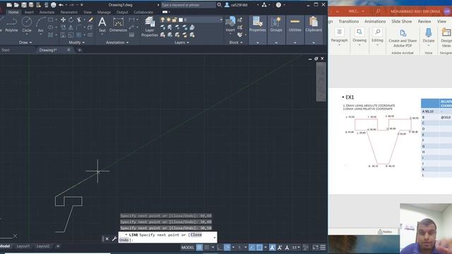
Task: Click the Mirror tool in Modify panel
Action: pyautogui.click(x=71, y=28)
